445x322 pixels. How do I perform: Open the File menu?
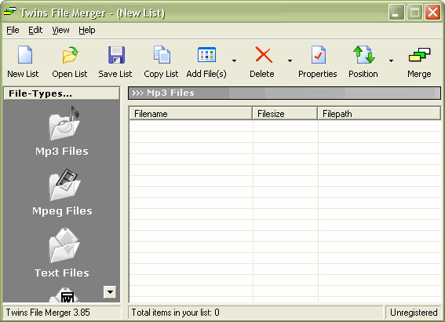pyautogui.click(x=13, y=30)
